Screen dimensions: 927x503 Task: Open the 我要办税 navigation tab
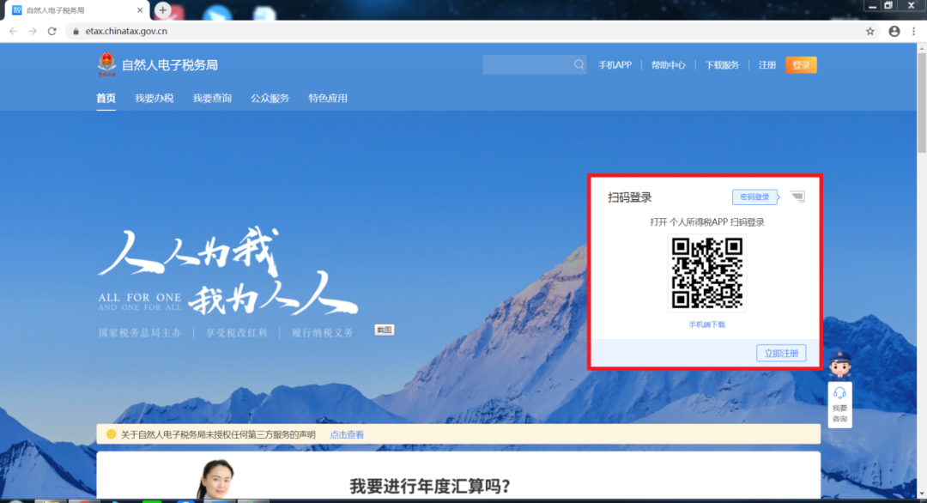[x=154, y=98]
